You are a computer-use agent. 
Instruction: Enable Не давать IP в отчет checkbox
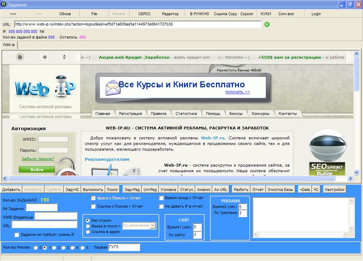[x=161, y=206]
